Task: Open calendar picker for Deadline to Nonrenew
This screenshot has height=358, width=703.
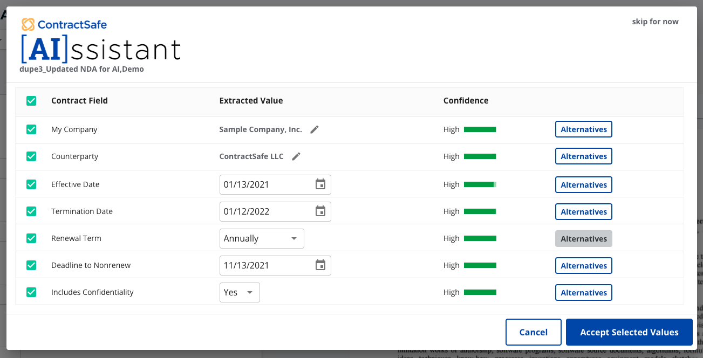Action: pos(320,265)
